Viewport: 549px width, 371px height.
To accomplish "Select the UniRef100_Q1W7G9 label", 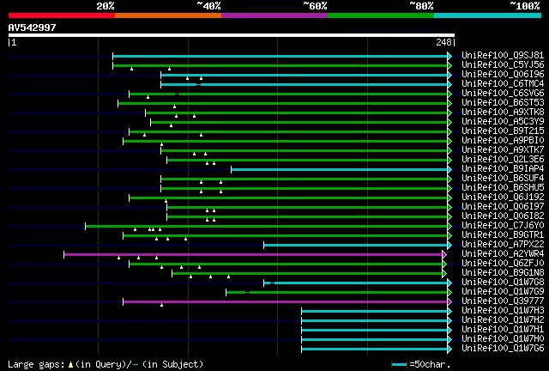I will (503, 292).
